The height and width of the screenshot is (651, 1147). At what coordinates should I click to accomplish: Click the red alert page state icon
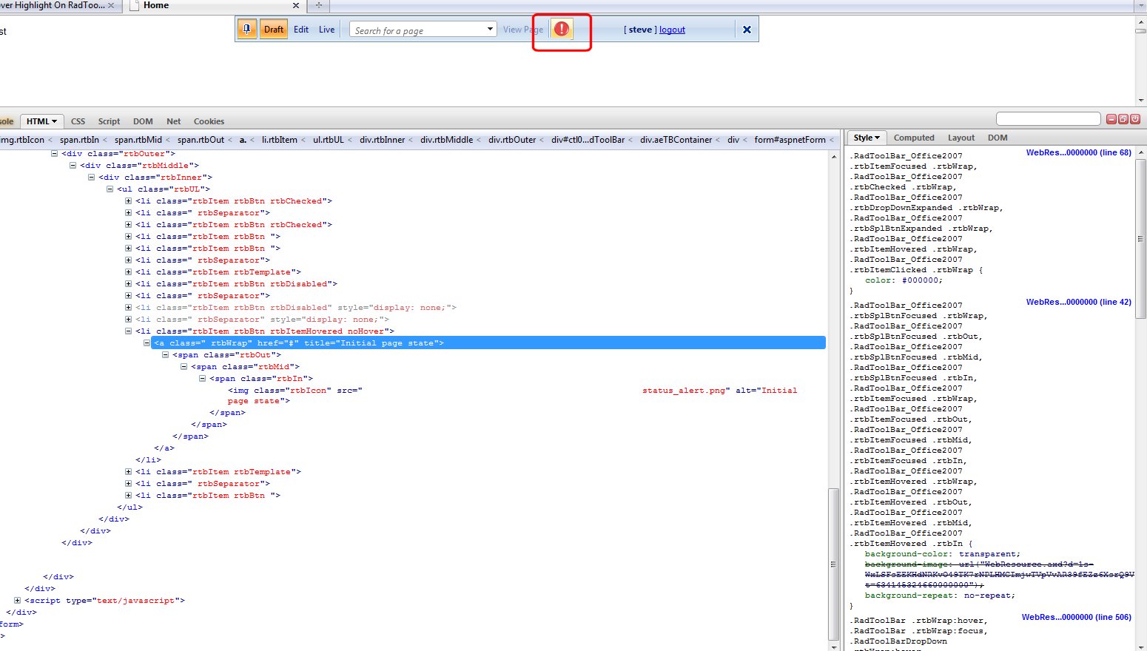562,29
